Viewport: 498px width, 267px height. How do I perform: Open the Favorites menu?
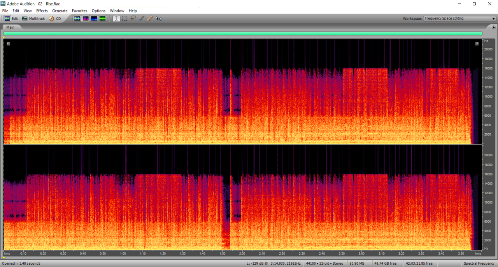coord(80,11)
